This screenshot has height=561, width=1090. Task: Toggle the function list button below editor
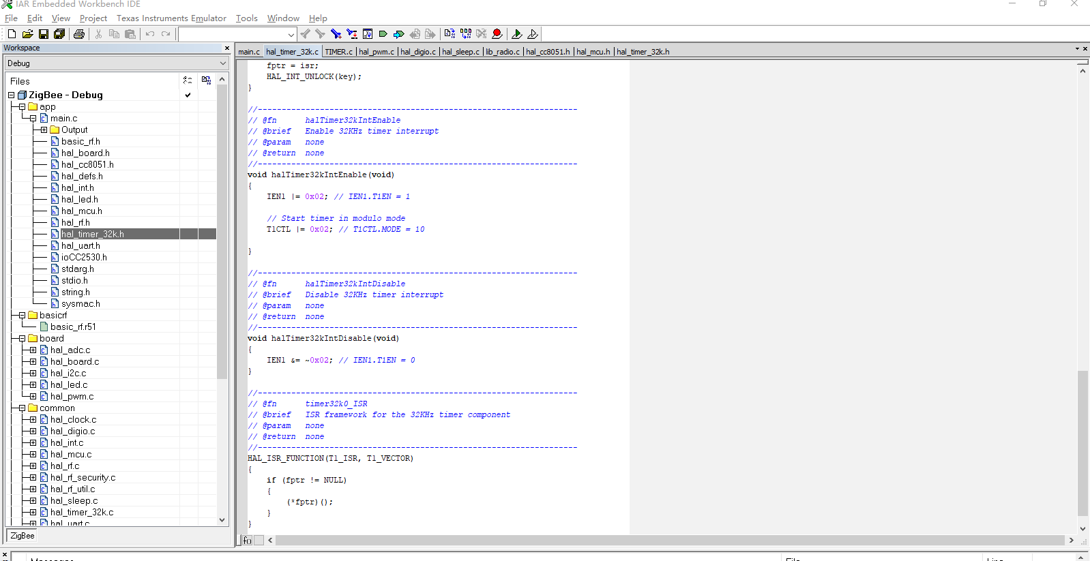click(x=248, y=541)
